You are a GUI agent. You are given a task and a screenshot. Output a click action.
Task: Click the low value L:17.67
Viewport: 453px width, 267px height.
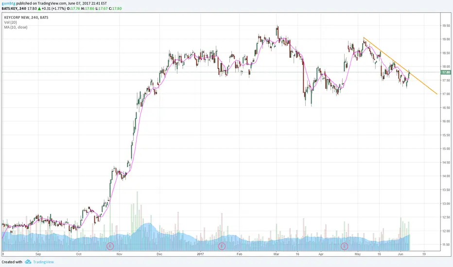[x=102, y=9]
